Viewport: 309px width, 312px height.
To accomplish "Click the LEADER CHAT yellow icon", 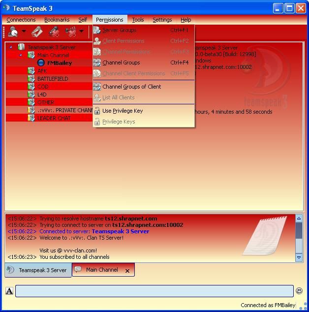I will (31, 118).
